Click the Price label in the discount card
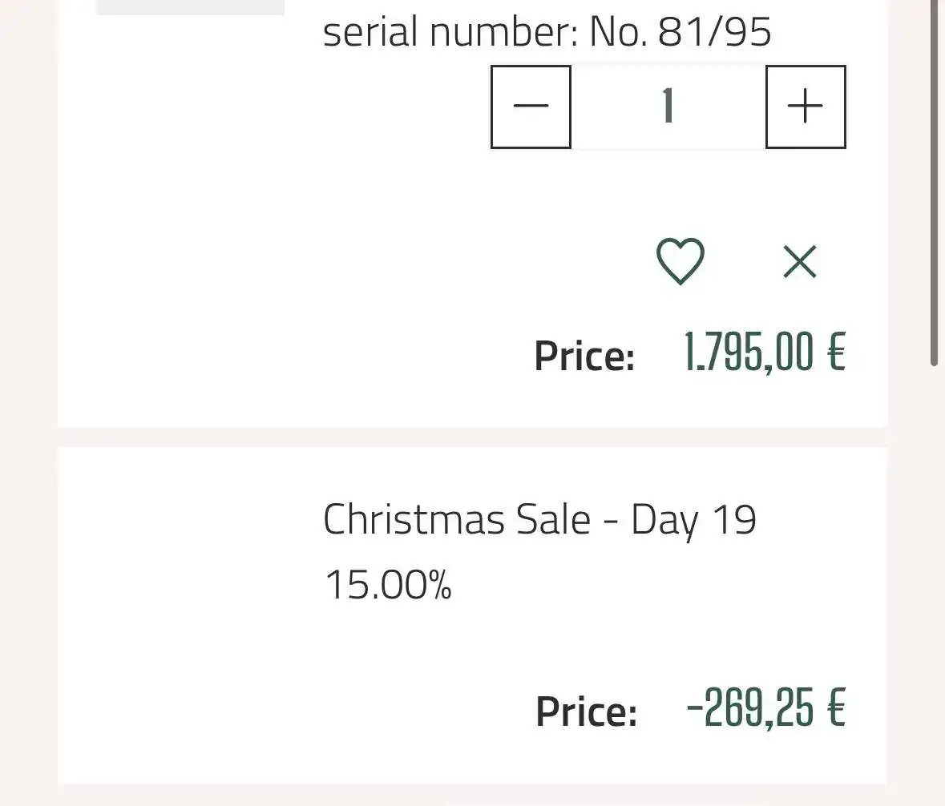 coord(587,711)
